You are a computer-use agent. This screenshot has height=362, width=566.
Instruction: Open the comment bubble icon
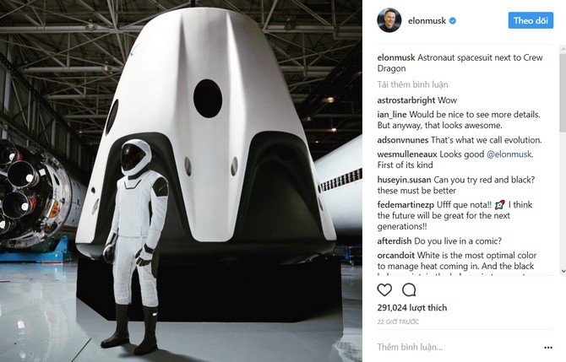coord(409,289)
